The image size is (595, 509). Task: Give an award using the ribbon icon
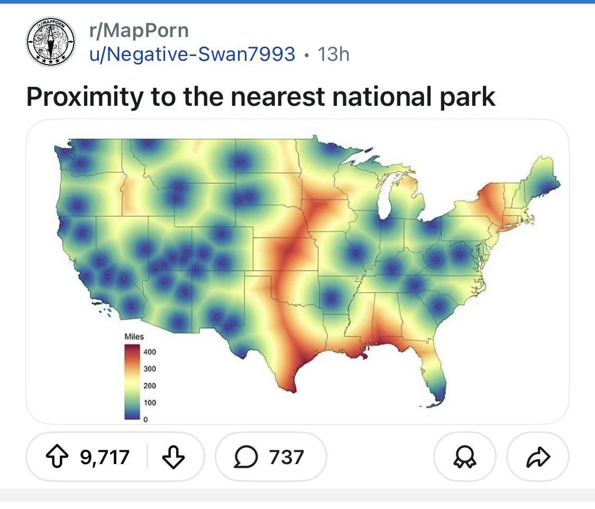pyautogui.click(x=464, y=456)
